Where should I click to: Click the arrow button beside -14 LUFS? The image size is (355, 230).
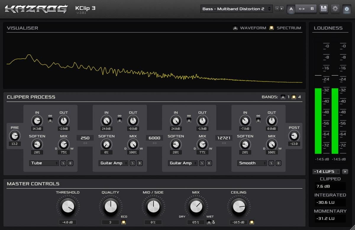[x=345, y=171]
